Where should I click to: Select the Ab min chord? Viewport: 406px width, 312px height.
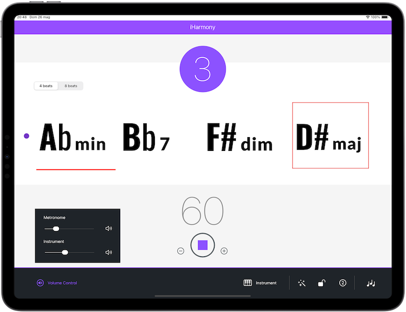[x=73, y=137]
